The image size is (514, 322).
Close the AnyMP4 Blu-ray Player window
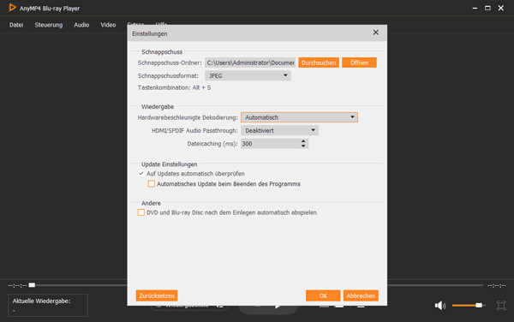tap(501, 9)
